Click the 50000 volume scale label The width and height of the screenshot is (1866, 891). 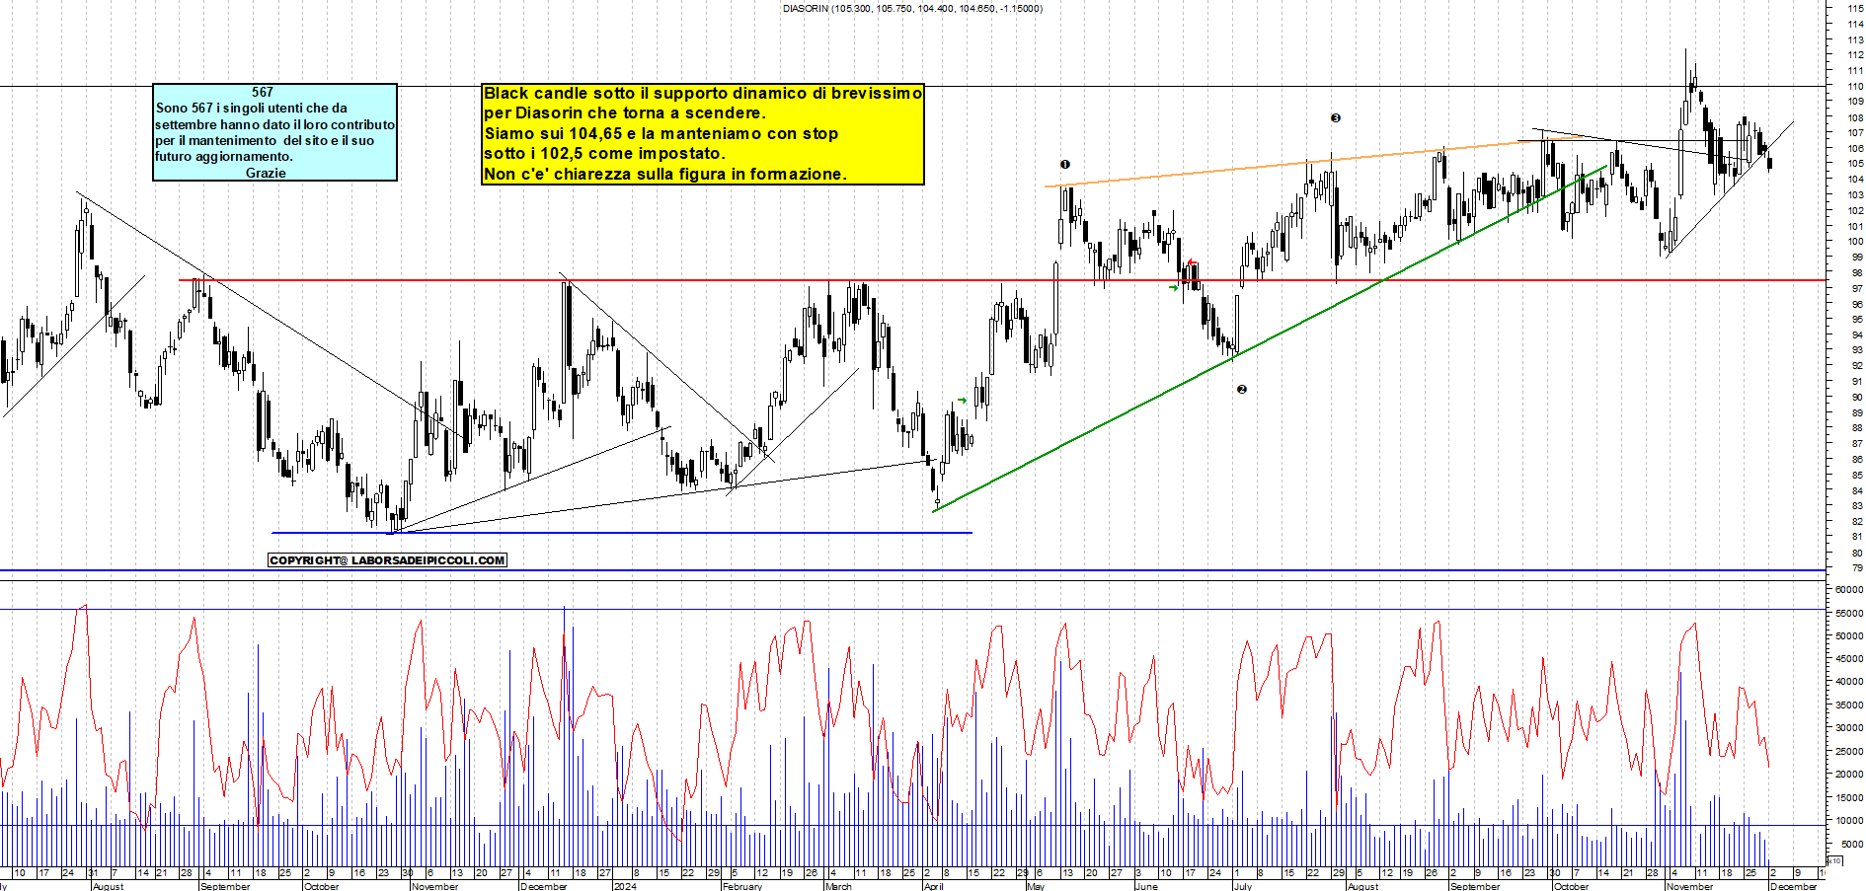(x=1848, y=636)
